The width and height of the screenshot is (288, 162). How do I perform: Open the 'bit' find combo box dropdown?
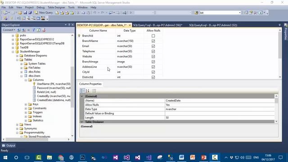pyautogui.click(x=239, y=13)
